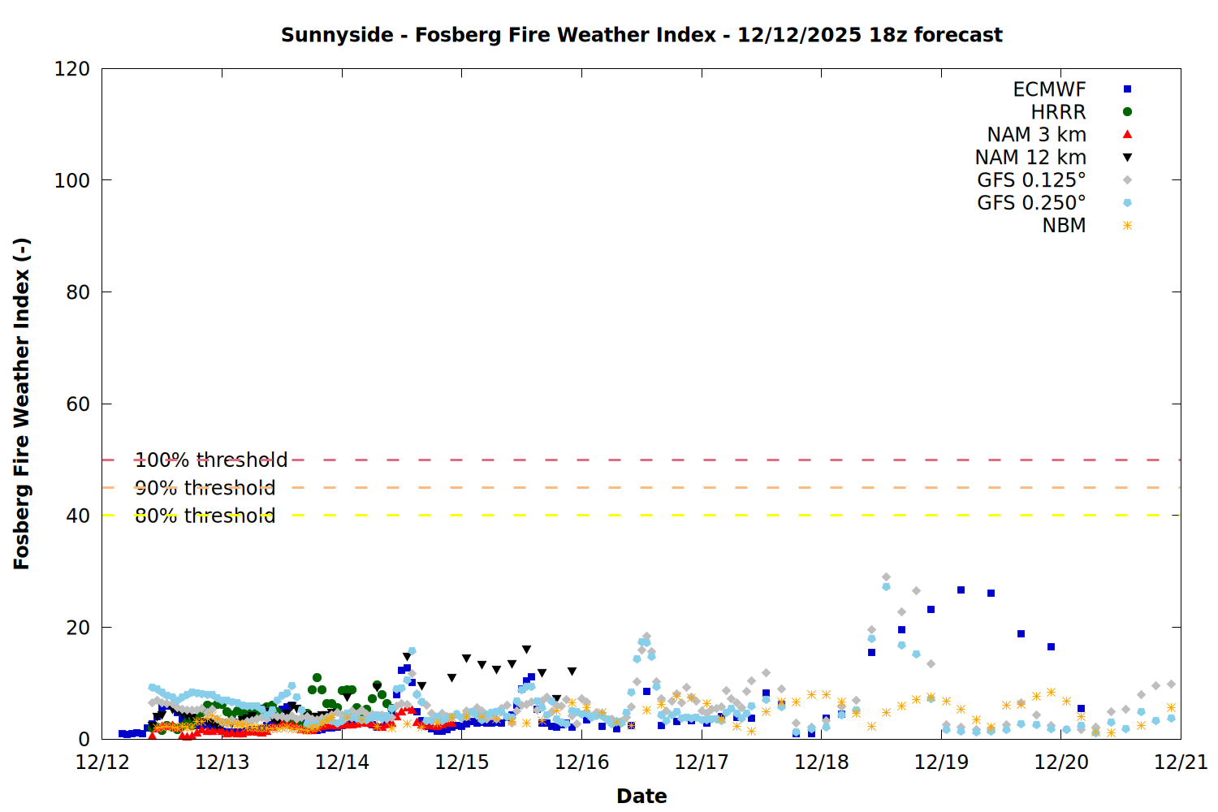Screen dimensions: 1218x812
Task: Click the GFS 0.250° light blue legend marker
Action: pyautogui.click(x=1127, y=203)
